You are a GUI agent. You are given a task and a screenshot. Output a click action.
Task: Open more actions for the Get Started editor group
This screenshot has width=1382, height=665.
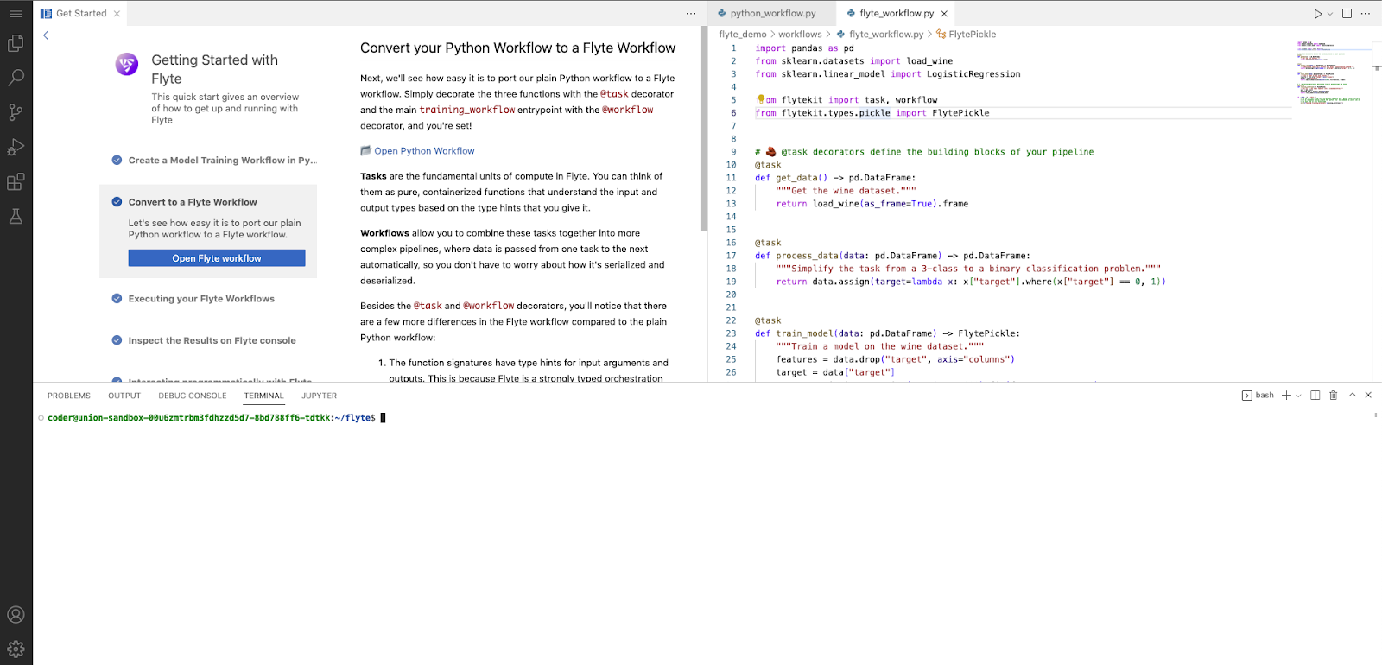pyautogui.click(x=691, y=14)
